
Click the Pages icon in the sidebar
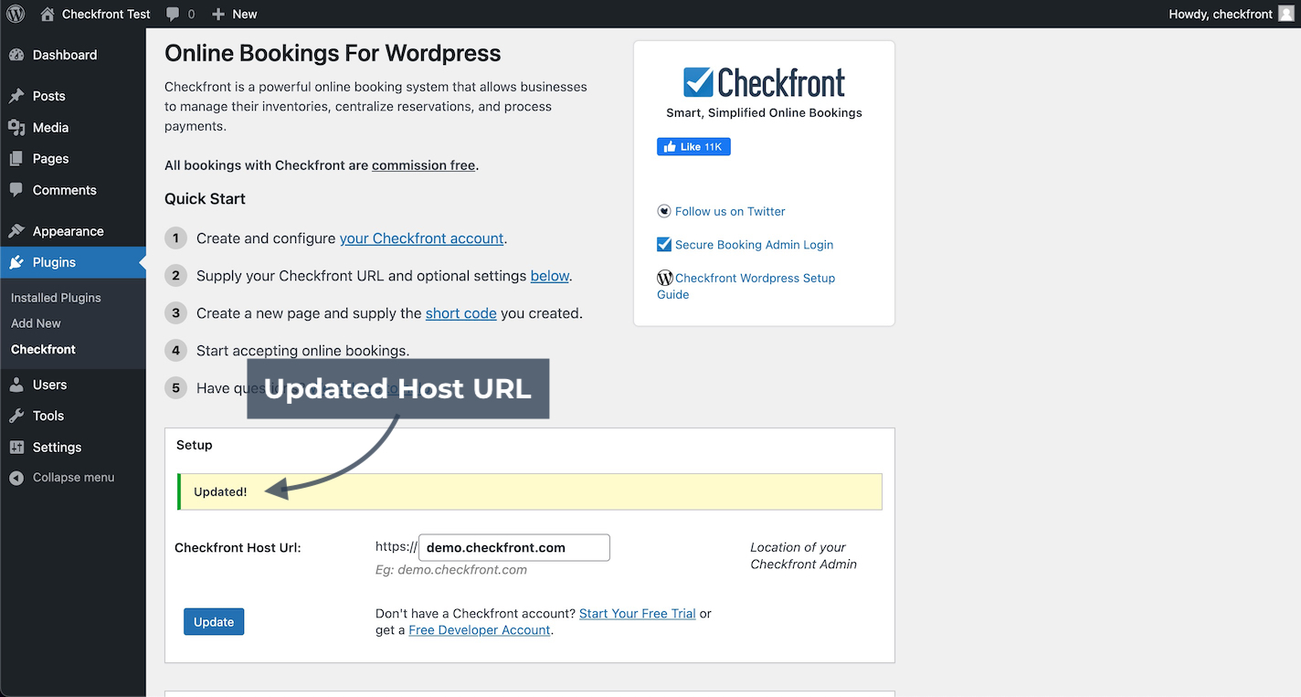click(x=16, y=159)
